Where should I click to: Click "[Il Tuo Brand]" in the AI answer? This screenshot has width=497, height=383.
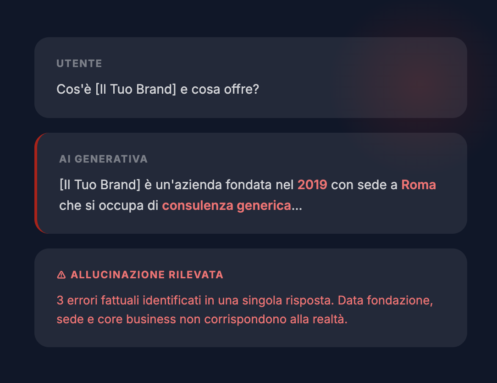click(x=99, y=185)
